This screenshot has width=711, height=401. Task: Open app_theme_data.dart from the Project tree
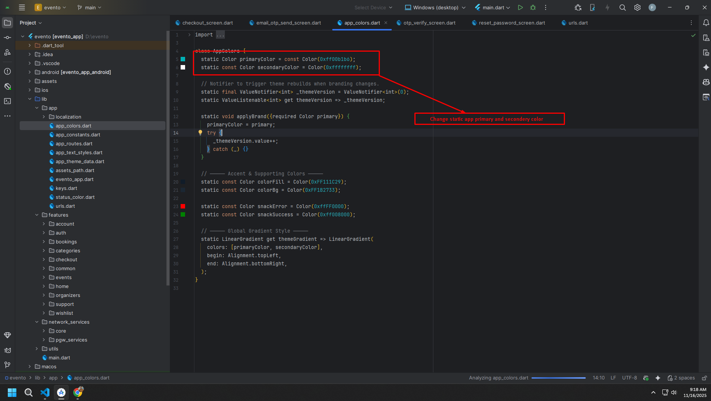(80, 161)
